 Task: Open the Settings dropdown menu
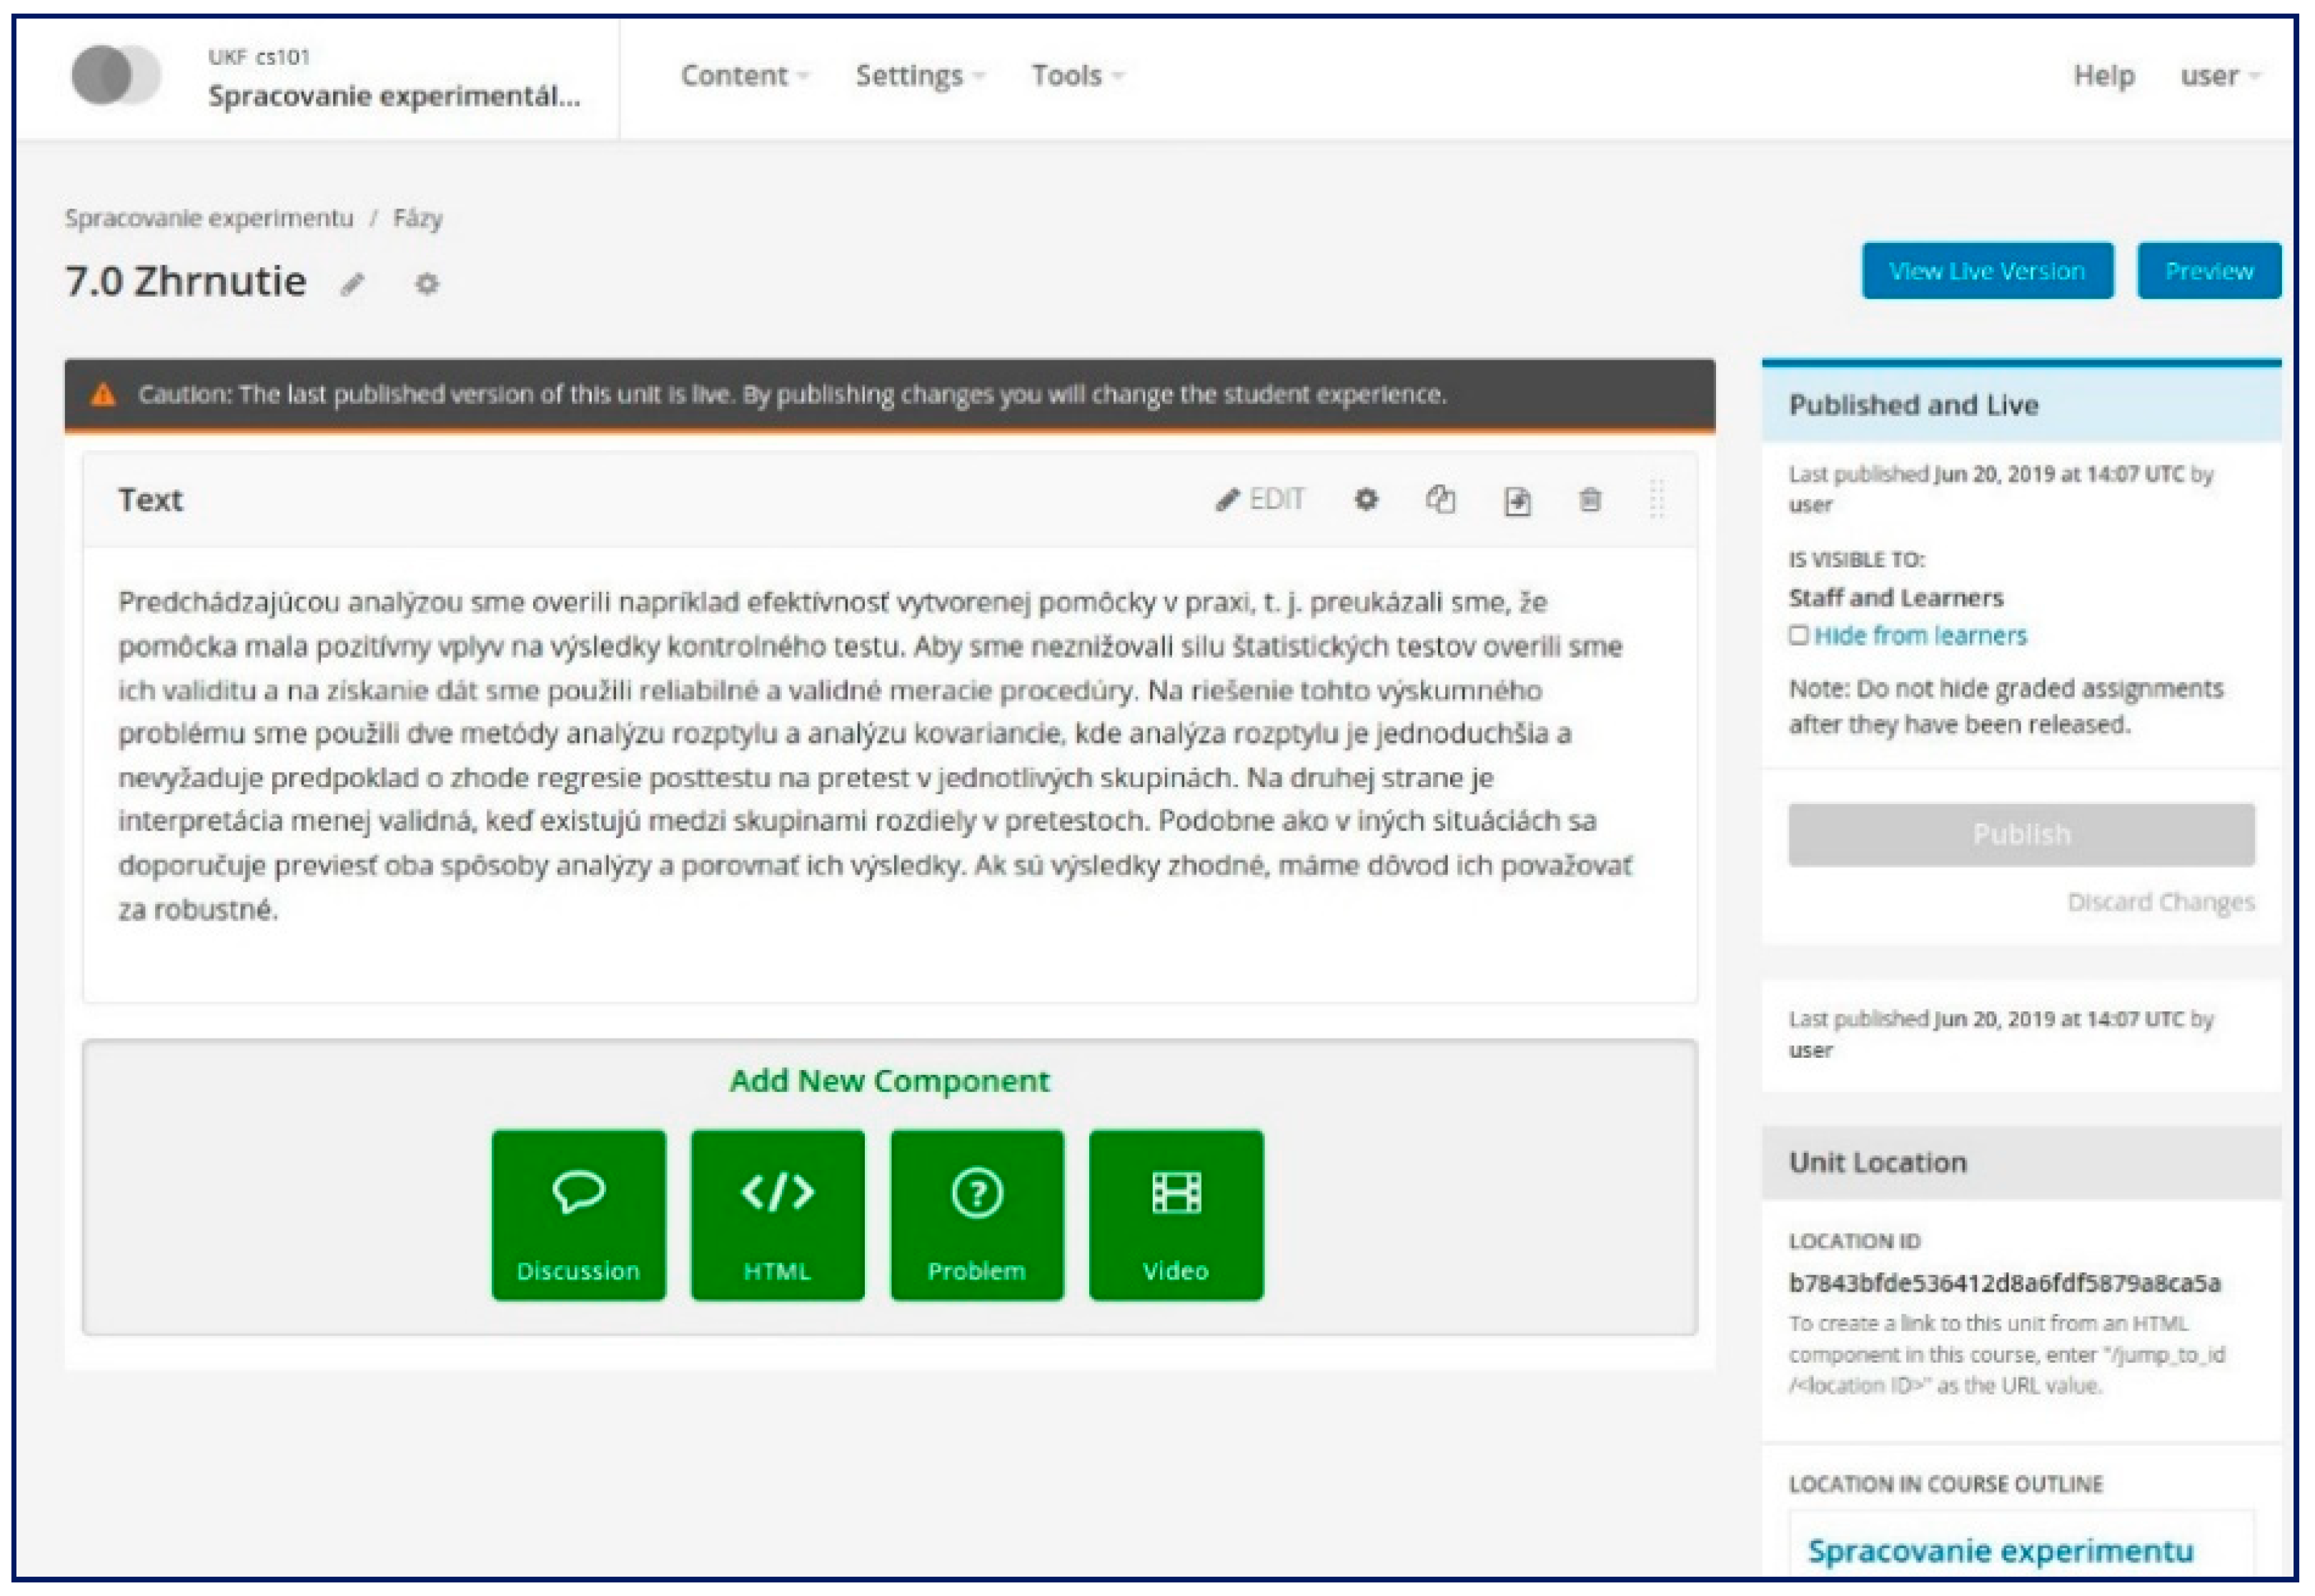pyautogui.click(x=919, y=76)
